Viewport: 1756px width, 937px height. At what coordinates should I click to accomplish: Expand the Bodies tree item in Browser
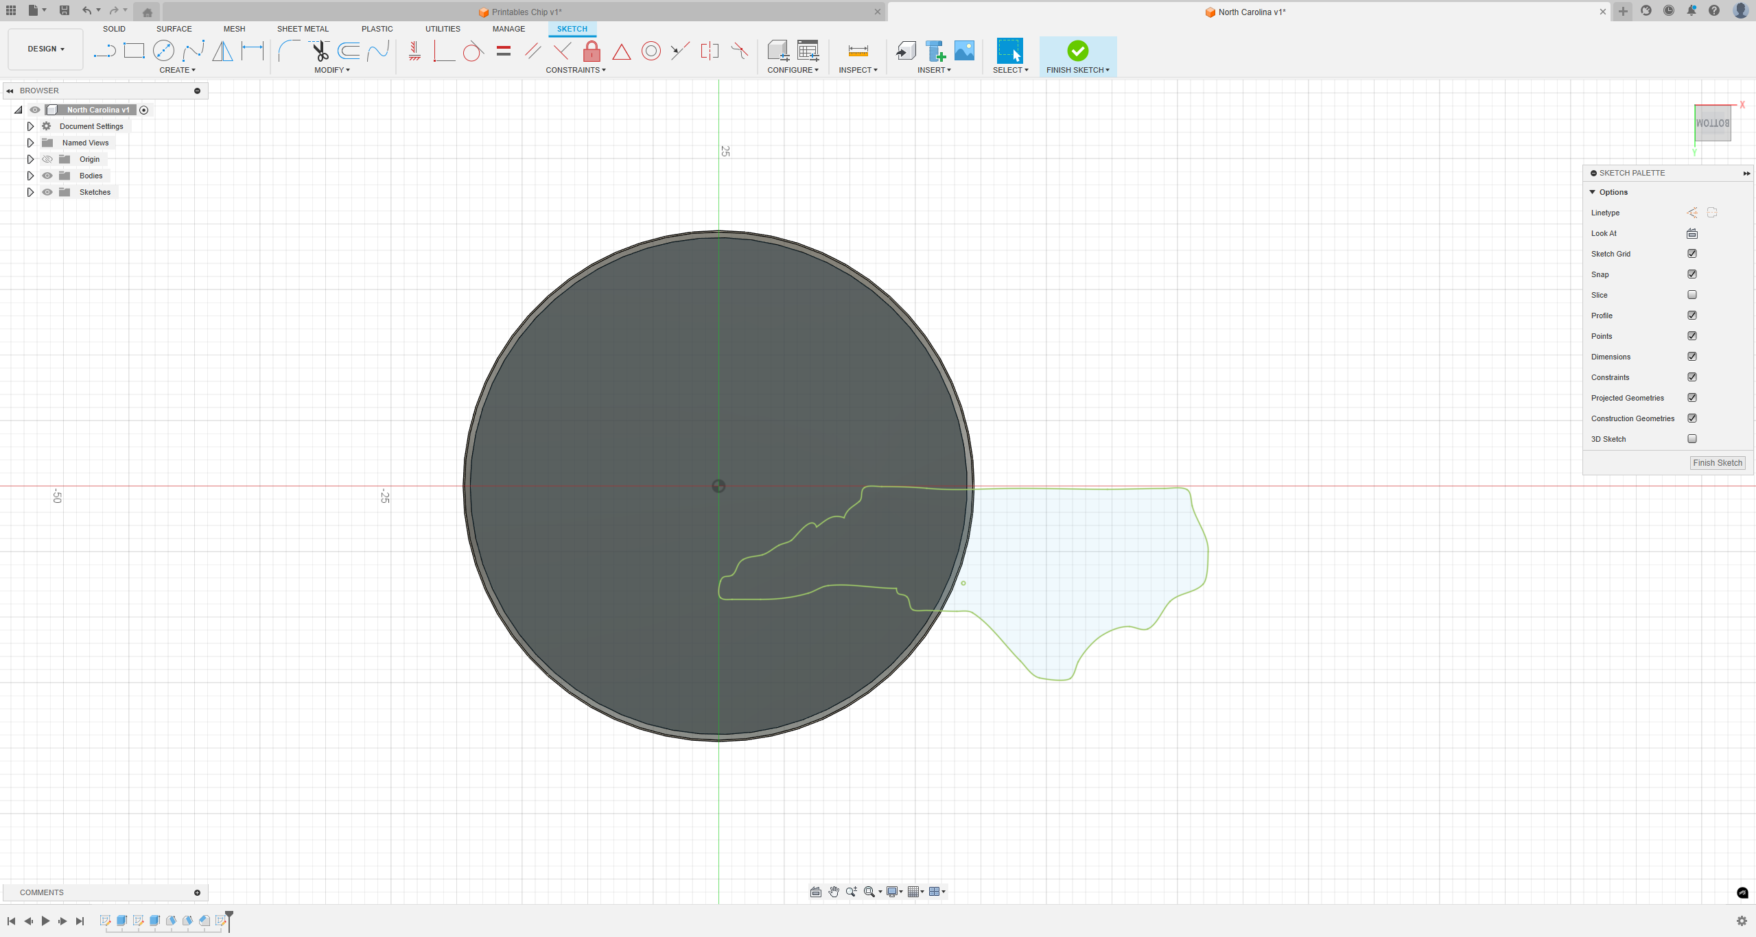[30, 176]
